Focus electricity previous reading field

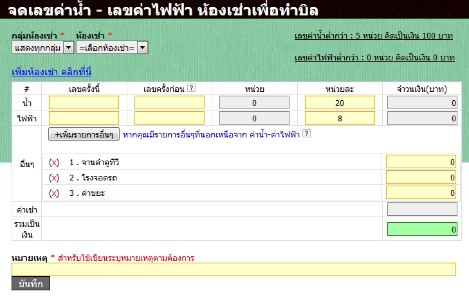pos(169,118)
